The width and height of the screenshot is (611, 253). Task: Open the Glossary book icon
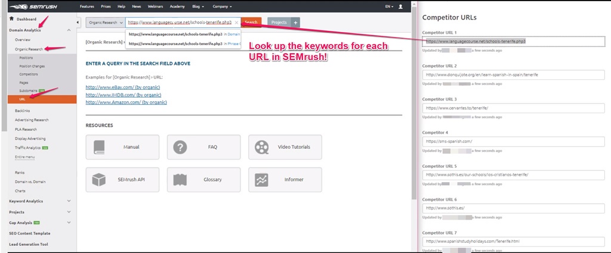(180, 180)
